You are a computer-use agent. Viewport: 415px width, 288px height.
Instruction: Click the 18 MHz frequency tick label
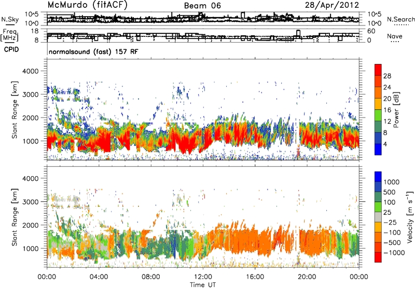[35, 31]
